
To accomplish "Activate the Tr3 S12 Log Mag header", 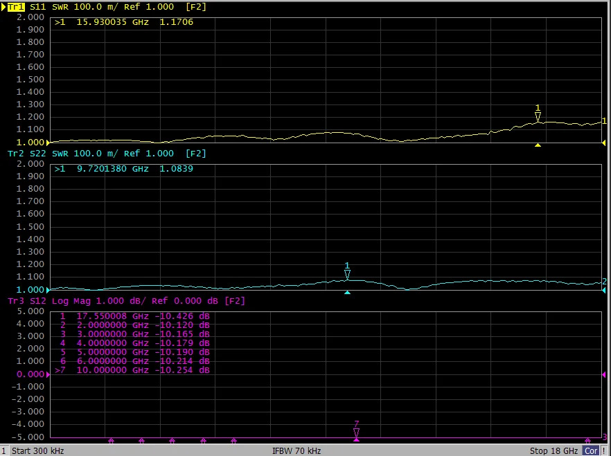I will pyautogui.click(x=126, y=301).
